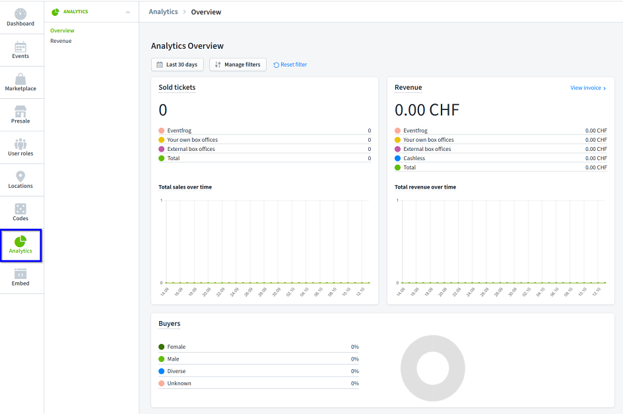
Task: Go to Events calendar icon
Action: coord(20,47)
